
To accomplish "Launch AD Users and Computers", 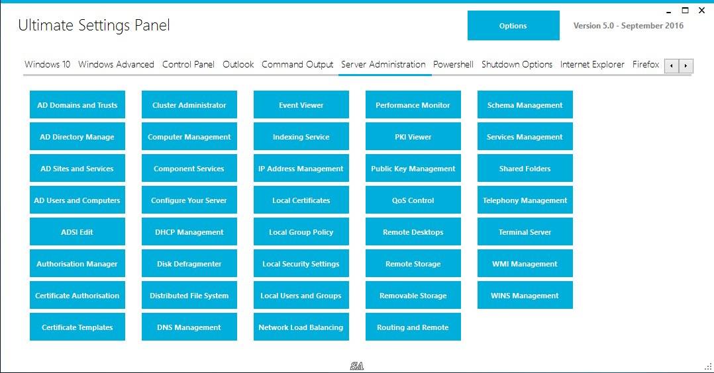I will pyautogui.click(x=77, y=200).
